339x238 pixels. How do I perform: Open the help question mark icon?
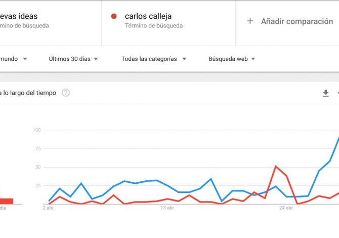pos(66,93)
